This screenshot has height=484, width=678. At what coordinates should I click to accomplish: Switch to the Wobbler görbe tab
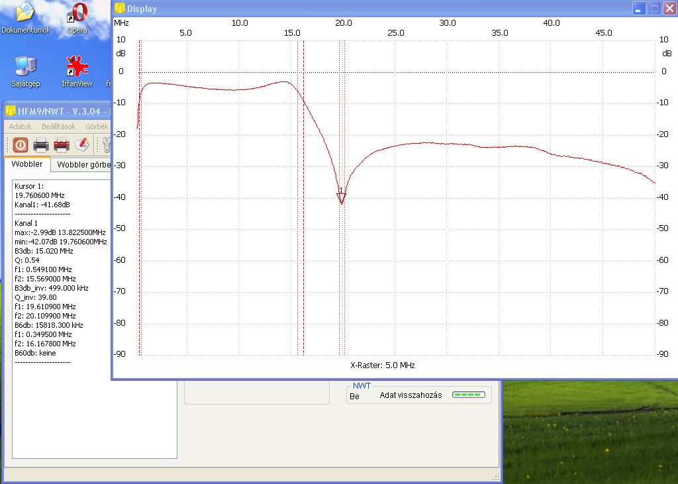point(82,165)
